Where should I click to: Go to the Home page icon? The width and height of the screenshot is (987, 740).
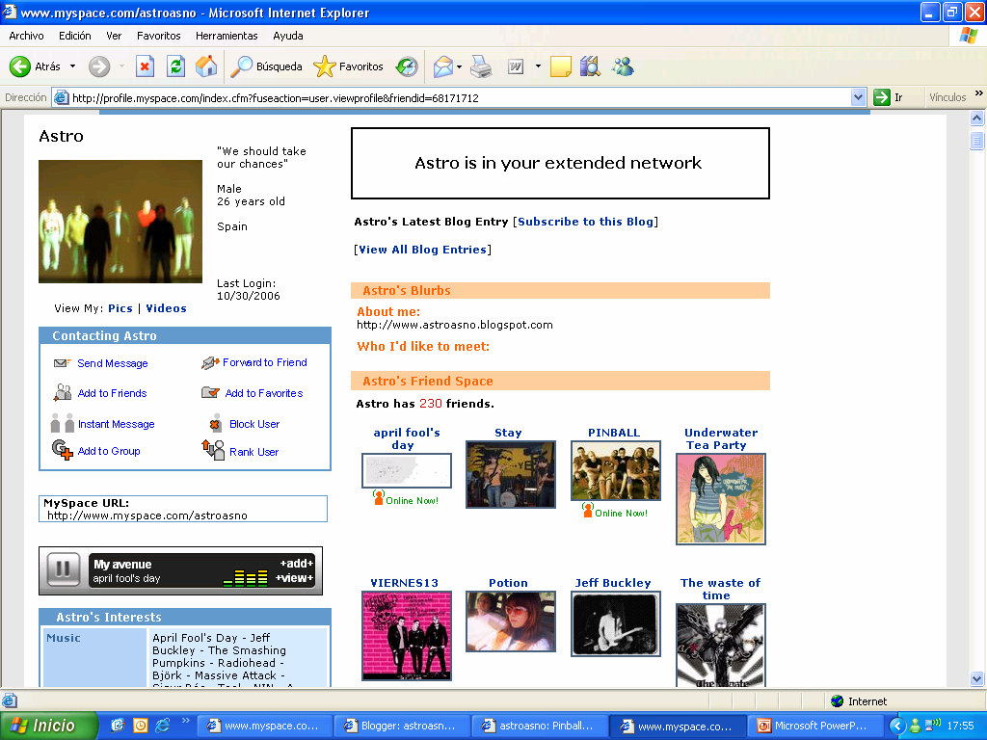coord(206,66)
